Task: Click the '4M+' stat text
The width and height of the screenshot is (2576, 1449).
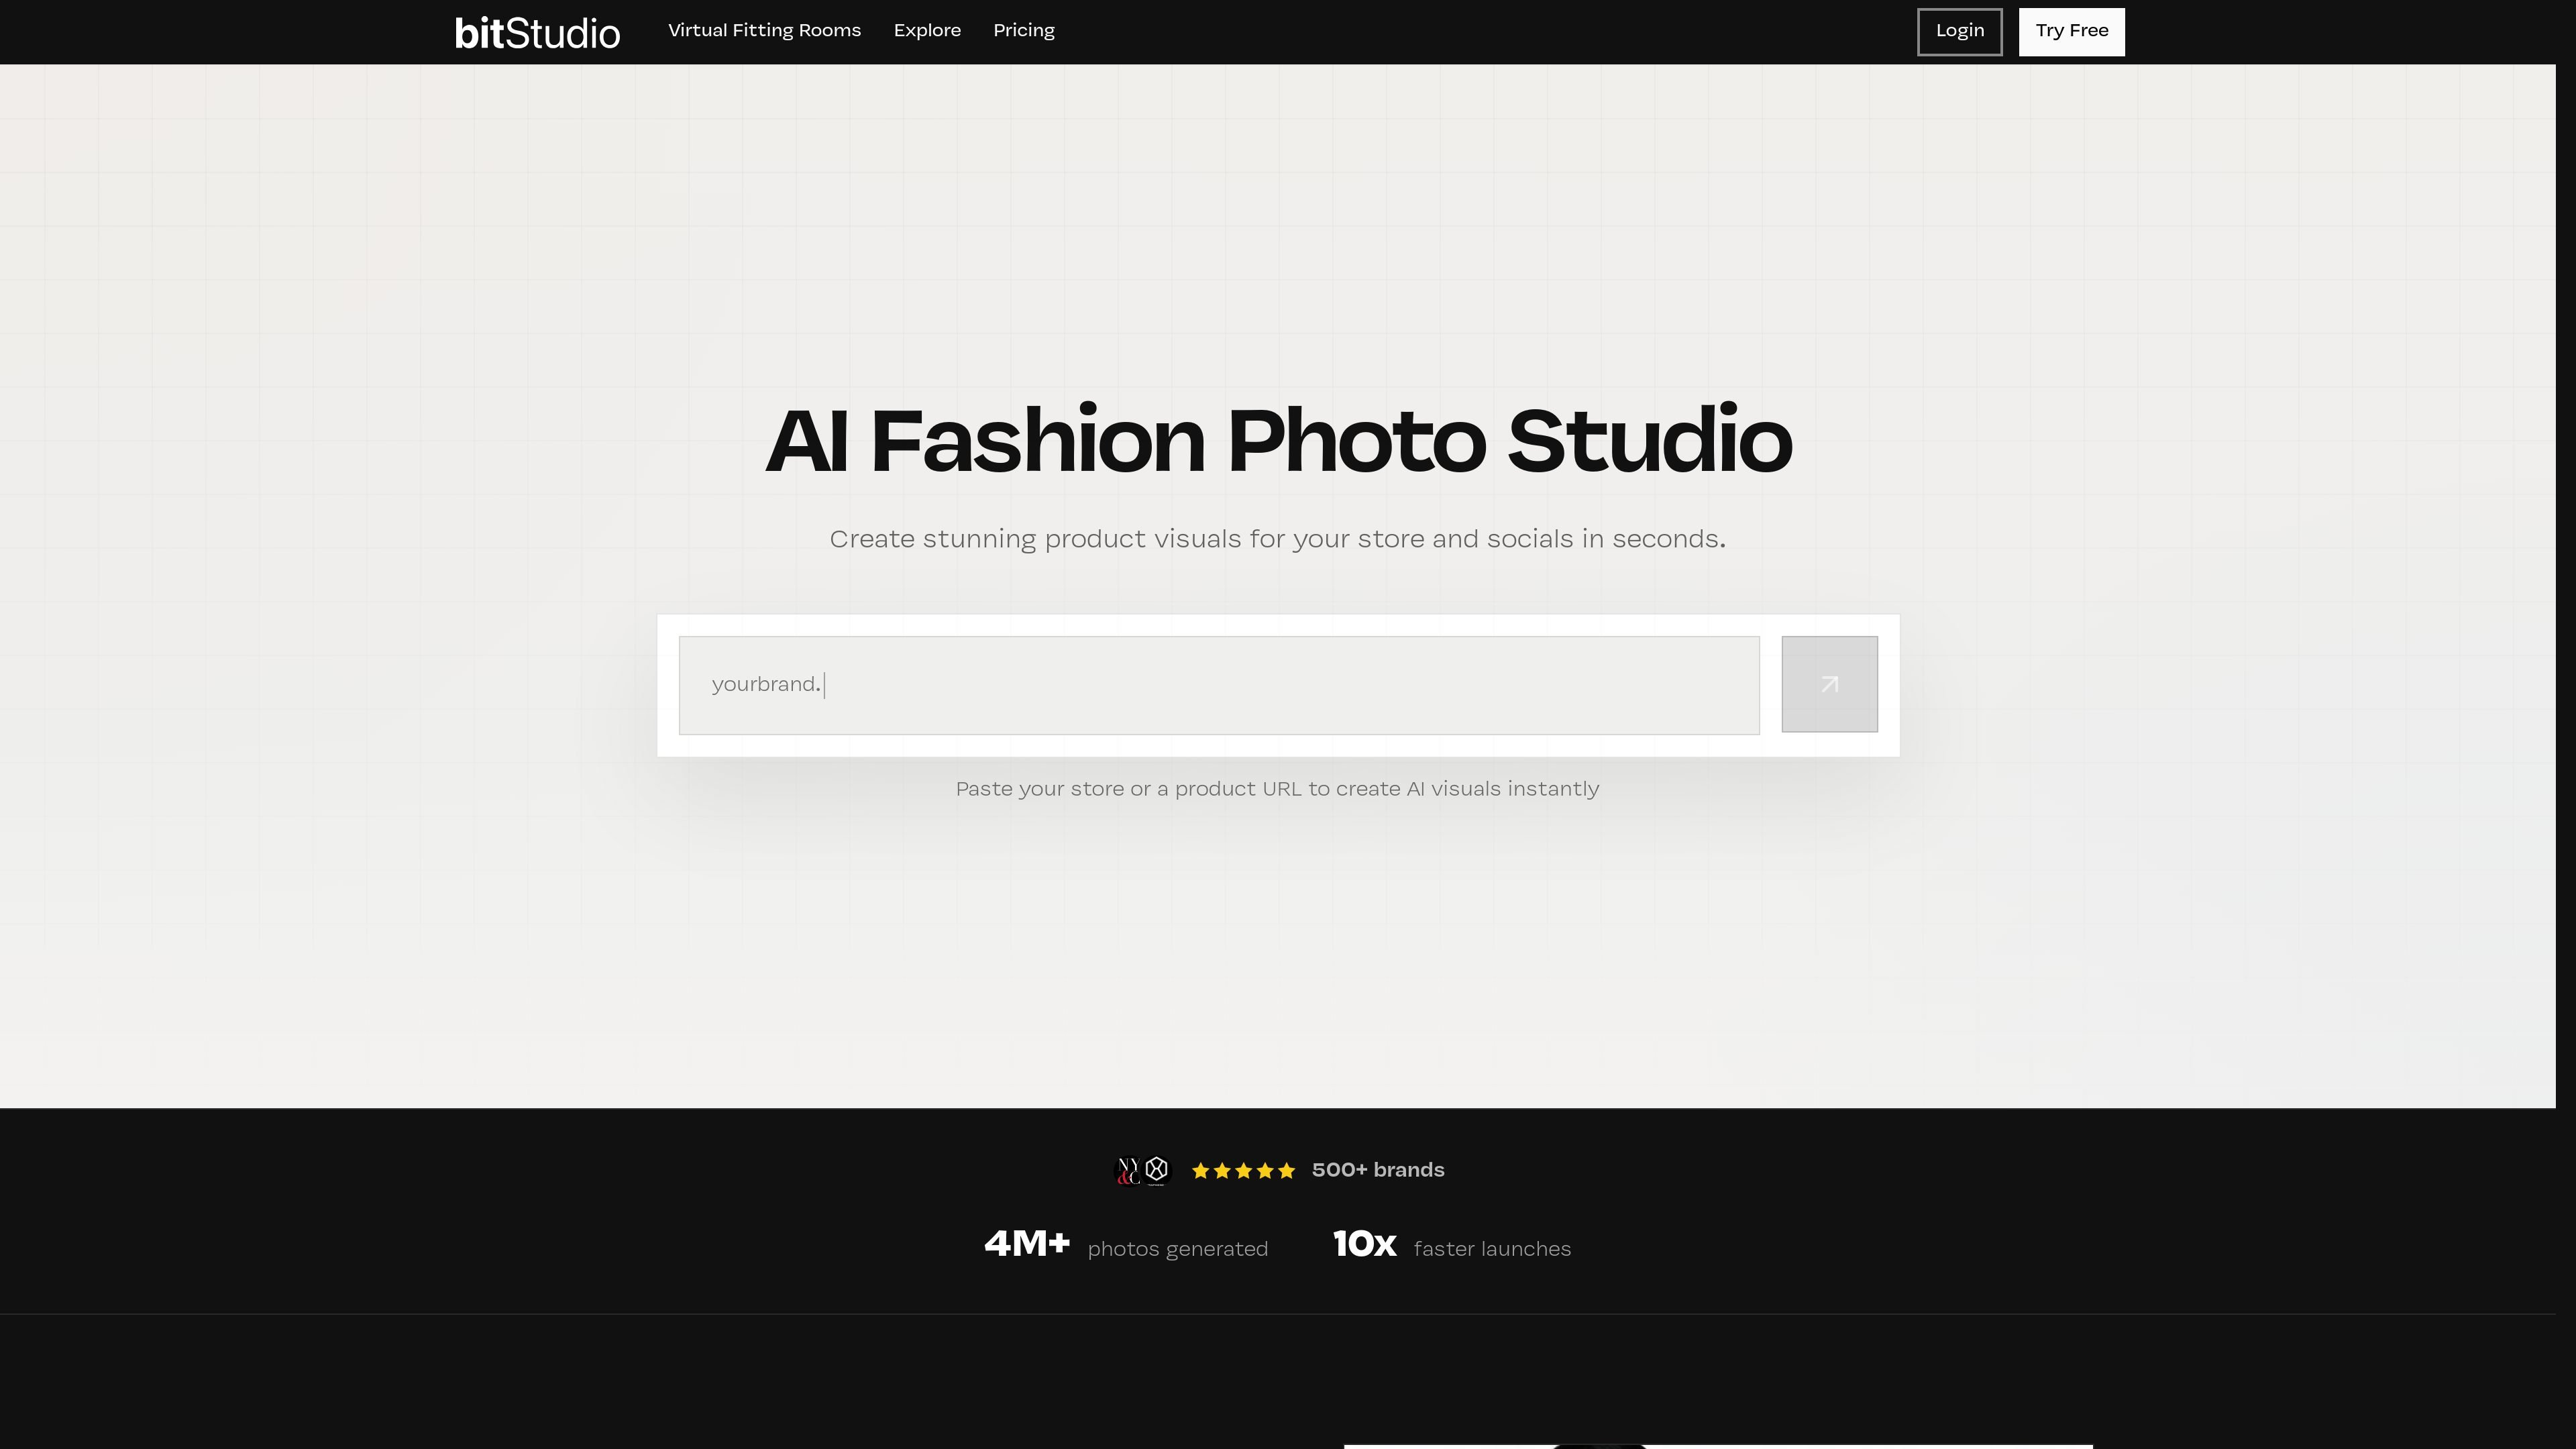Action: (x=1027, y=1244)
